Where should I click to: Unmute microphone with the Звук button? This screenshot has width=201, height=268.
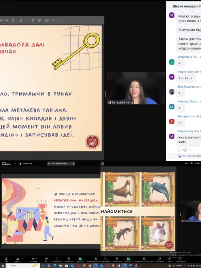(x=6, y=259)
